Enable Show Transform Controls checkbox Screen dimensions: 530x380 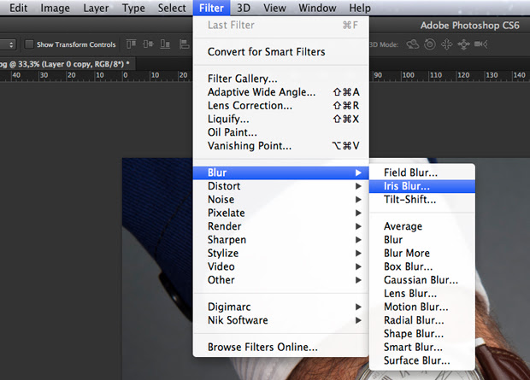pos(29,44)
